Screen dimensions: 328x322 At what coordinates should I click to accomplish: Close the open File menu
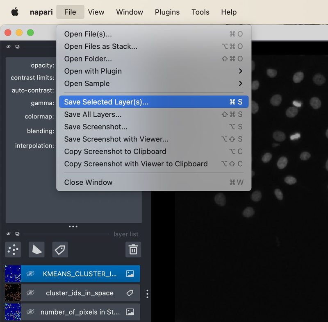(x=70, y=12)
